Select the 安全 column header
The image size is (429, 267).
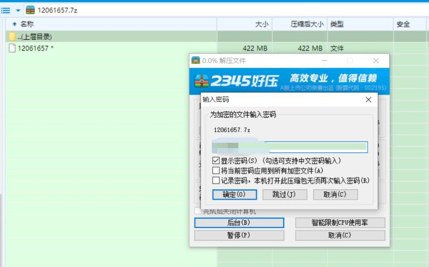pos(404,24)
